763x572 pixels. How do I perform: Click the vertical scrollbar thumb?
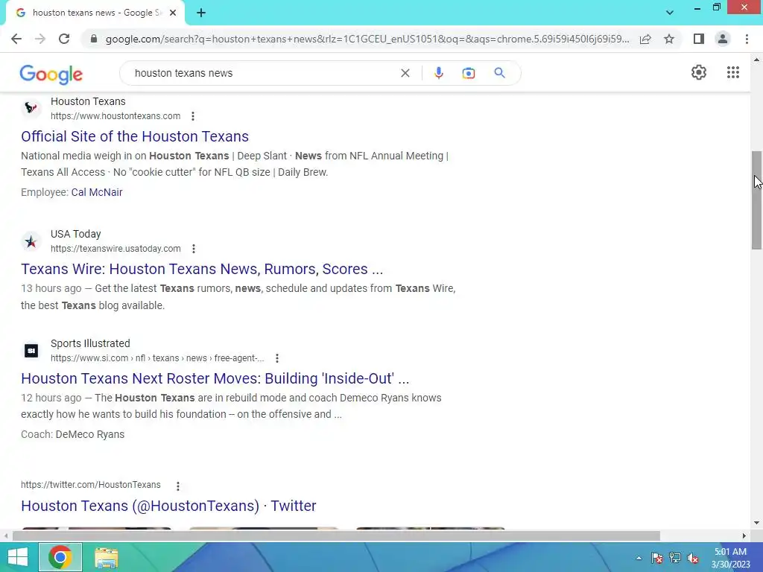(757, 200)
